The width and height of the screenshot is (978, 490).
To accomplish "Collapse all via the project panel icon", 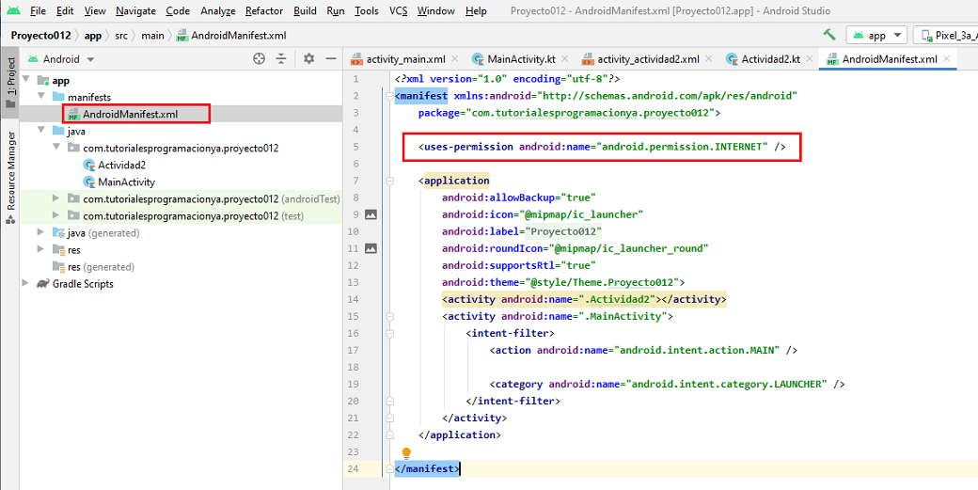I will pos(281,58).
